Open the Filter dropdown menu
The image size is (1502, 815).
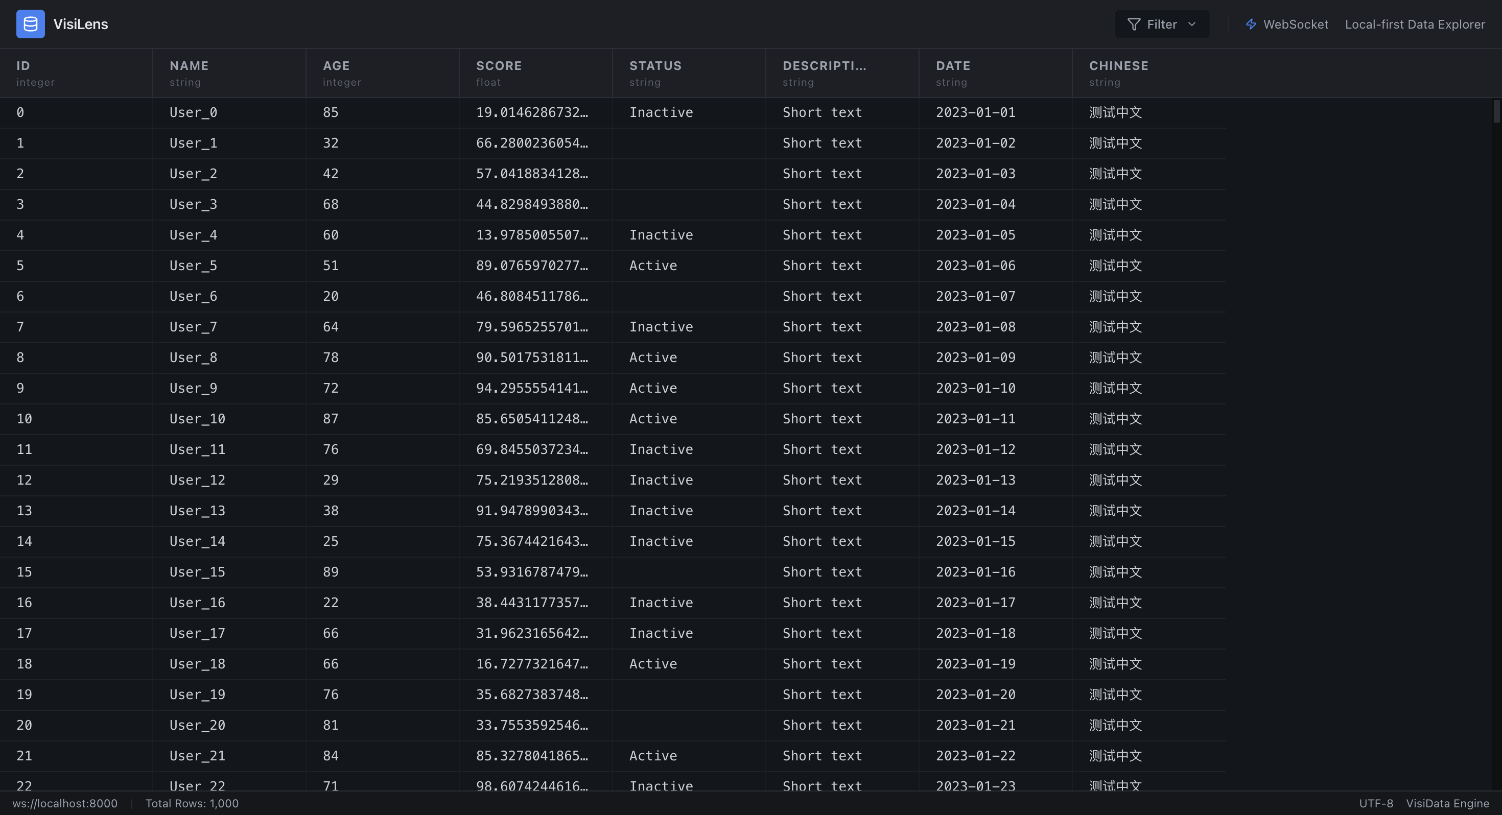[x=1161, y=24]
